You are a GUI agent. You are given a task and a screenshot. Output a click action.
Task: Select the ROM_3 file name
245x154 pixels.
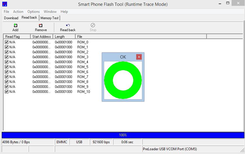(x=83, y=57)
